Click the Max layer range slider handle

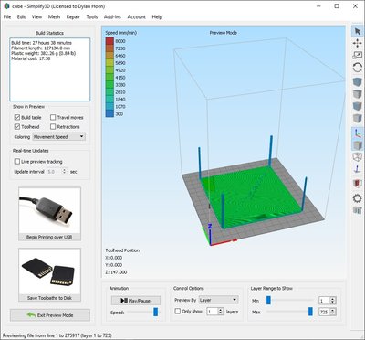310,312
